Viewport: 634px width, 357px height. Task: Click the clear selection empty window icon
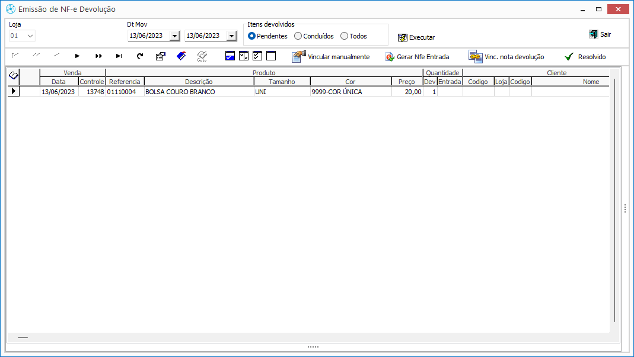[x=271, y=56]
